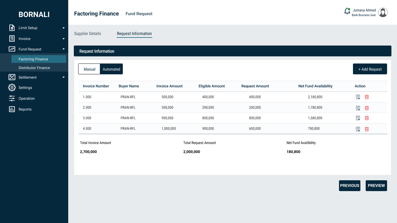Click the Net Fund Availability column header
This screenshot has height=223, width=397.
(x=315, y=86)
